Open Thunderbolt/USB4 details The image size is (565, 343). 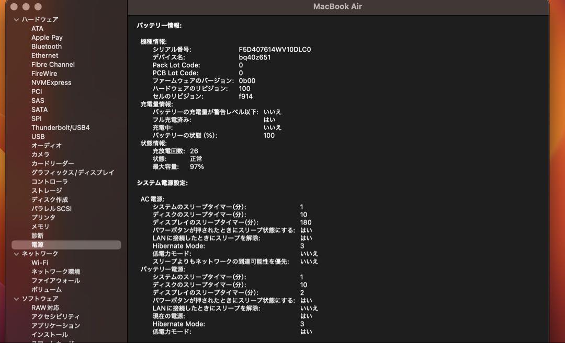[61, 127]
